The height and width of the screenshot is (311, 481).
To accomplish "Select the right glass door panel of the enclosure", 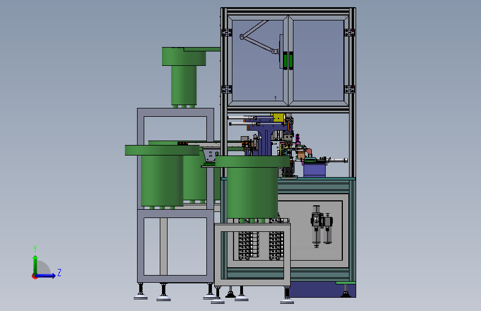I will point(318,60).
